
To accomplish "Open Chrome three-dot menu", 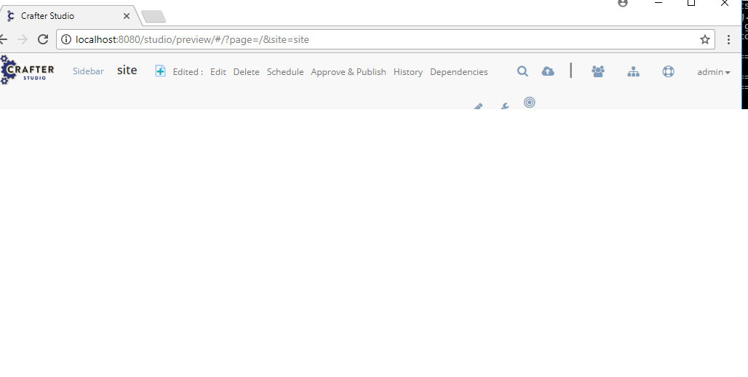I will point(728,39).
